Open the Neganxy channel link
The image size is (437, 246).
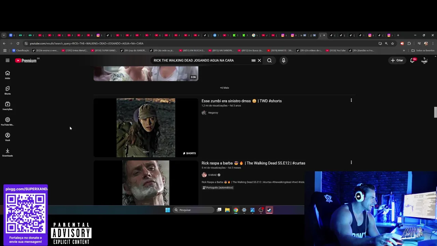[x=213, y=113]
